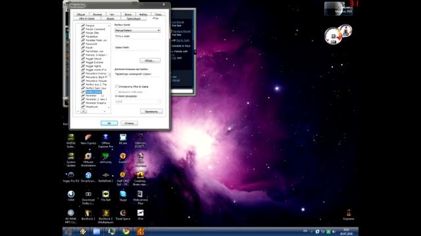This screenshot has height=236, width=421.
Task: Select the Download Dolby desktop icon
Action: coord(88,197)
